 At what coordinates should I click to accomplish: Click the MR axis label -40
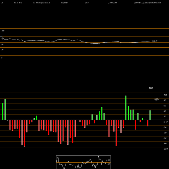[165, 133]
